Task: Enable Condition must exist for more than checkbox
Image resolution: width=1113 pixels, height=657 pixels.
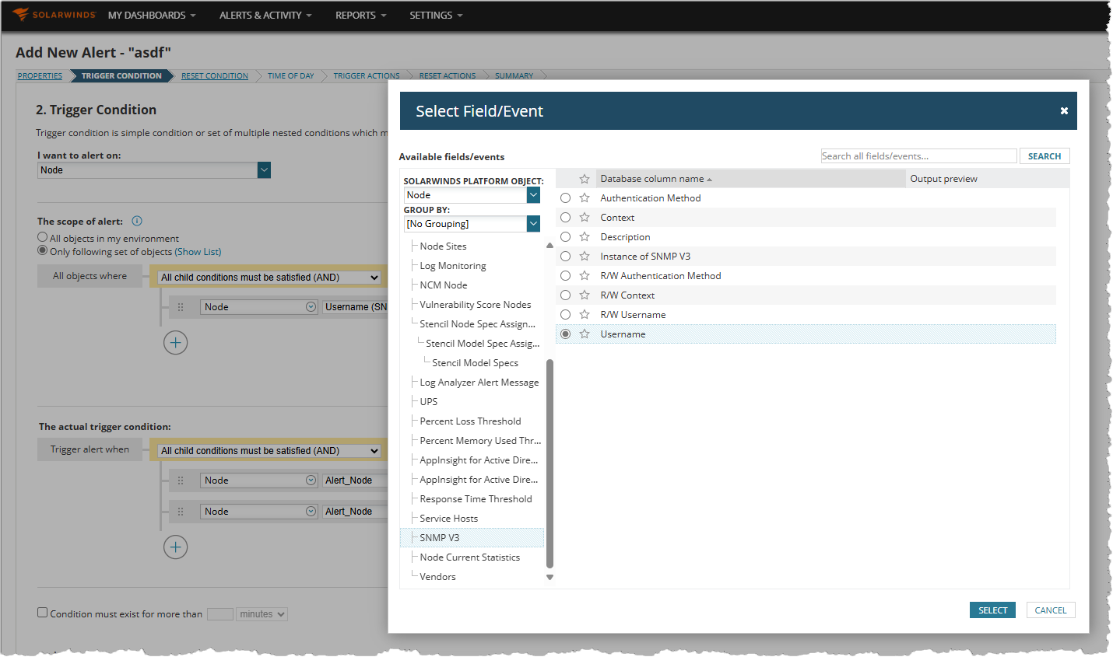Action: click(43, 613)
